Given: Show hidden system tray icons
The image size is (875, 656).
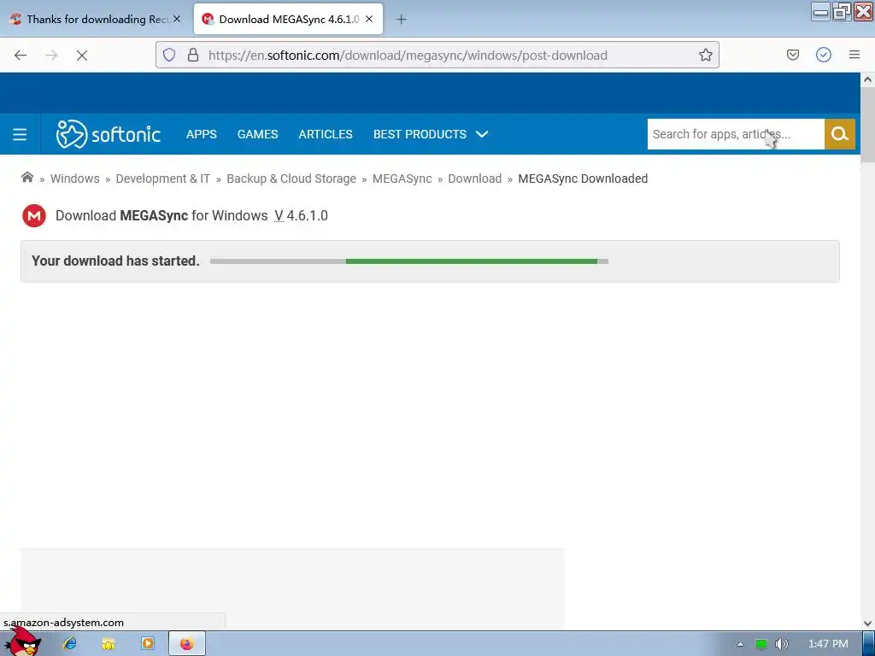Looking at the screenshot, I should (740, 644).
